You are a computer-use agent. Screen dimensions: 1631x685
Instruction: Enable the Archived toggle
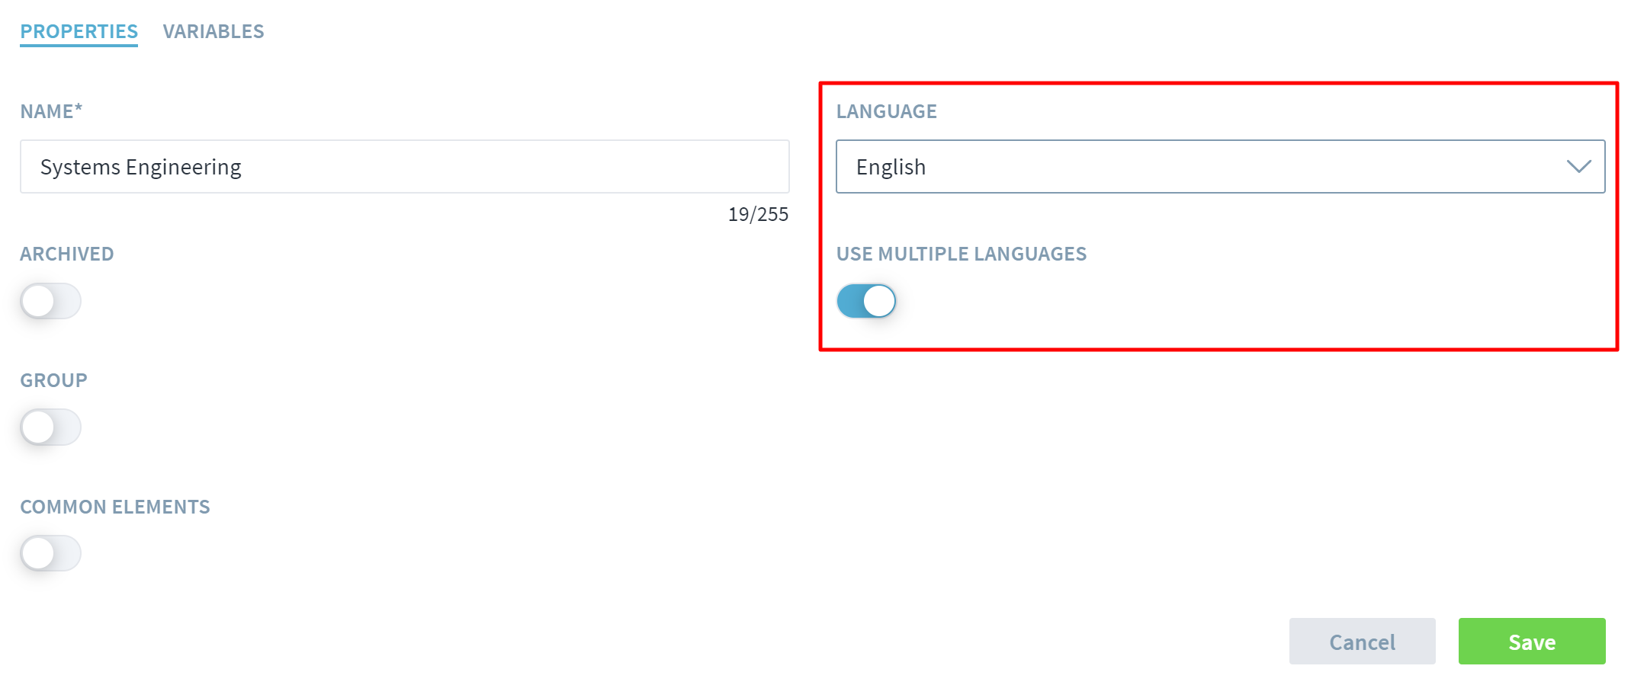pyautogui.click(x=50, y=301)
